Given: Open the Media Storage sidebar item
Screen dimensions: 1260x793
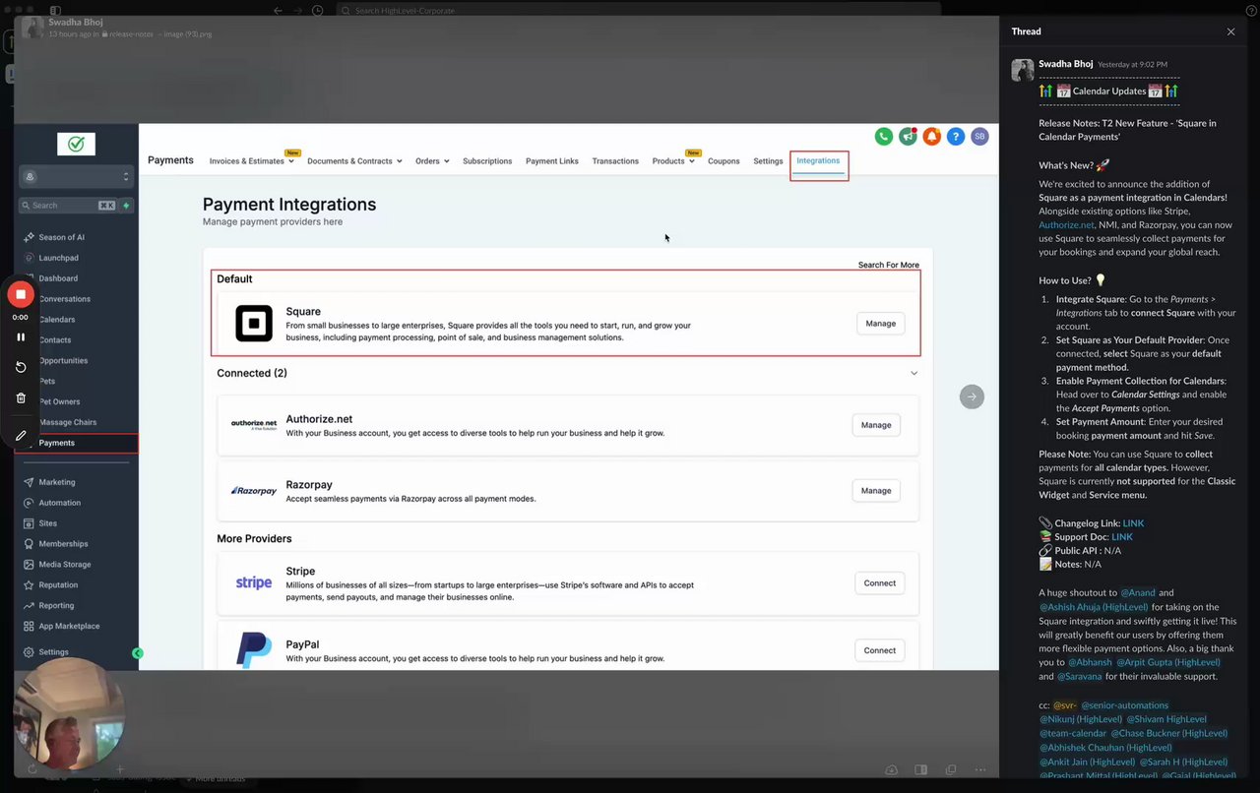Looking at the screenshot, I should pos(65,565).
